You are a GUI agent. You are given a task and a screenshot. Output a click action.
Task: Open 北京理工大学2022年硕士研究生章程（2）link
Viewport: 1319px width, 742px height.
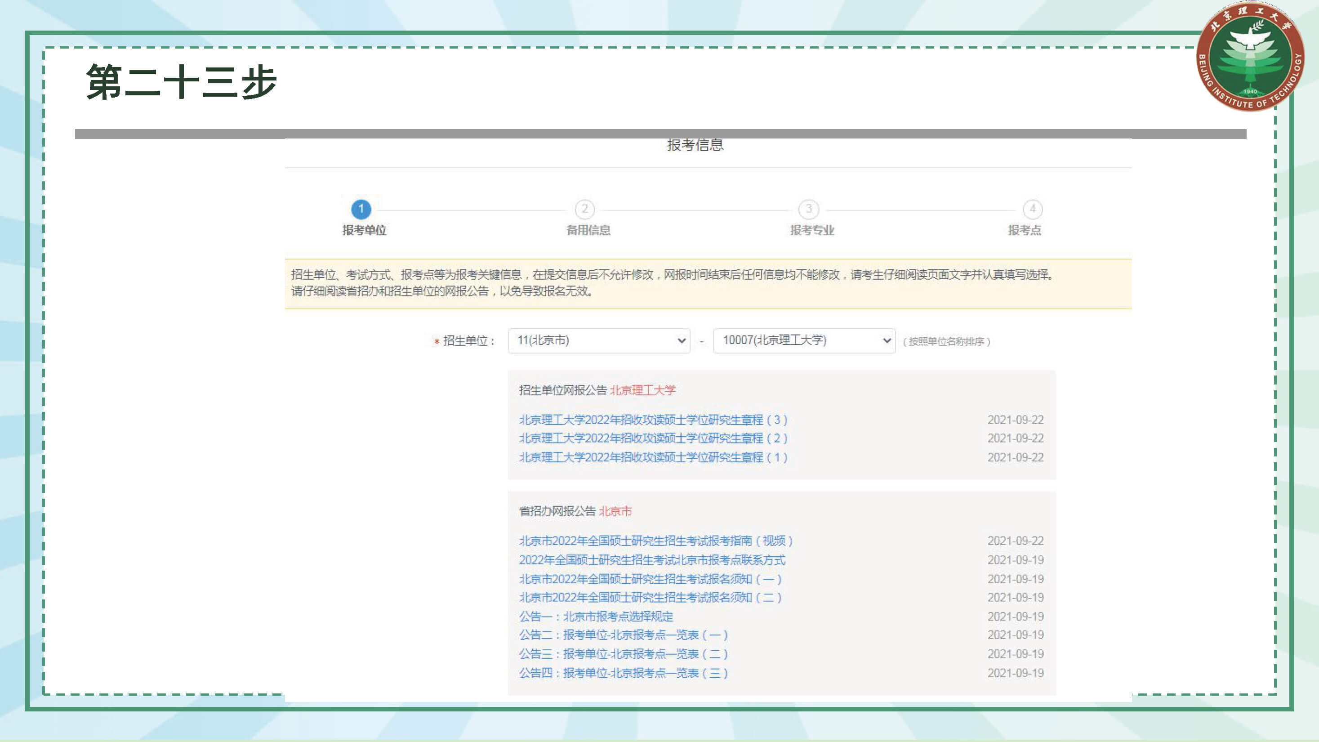653,438
